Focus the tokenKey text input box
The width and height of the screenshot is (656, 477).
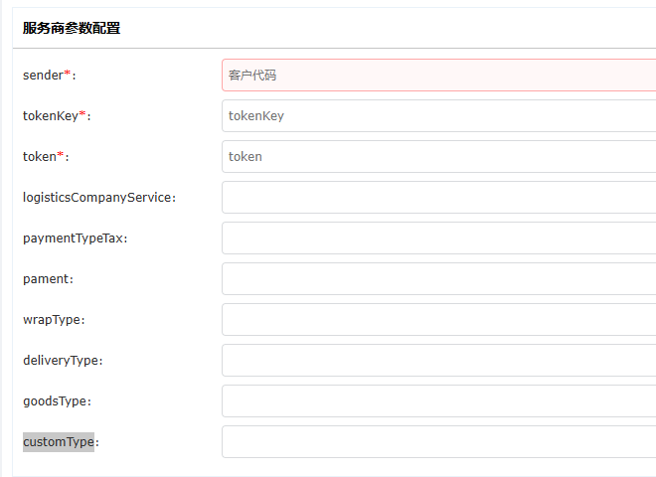(437, 115)
